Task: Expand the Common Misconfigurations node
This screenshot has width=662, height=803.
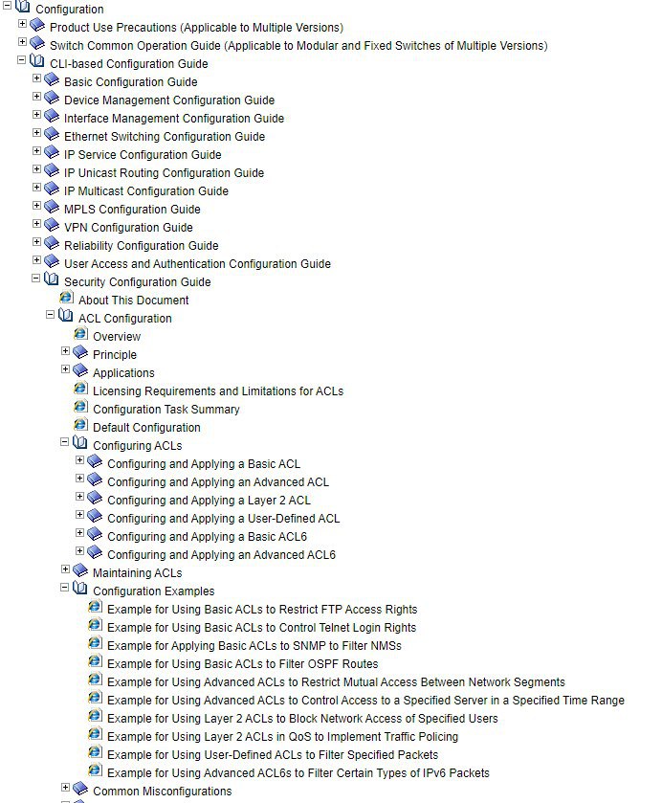Action: pyautogui.click(x=65, y=787)
